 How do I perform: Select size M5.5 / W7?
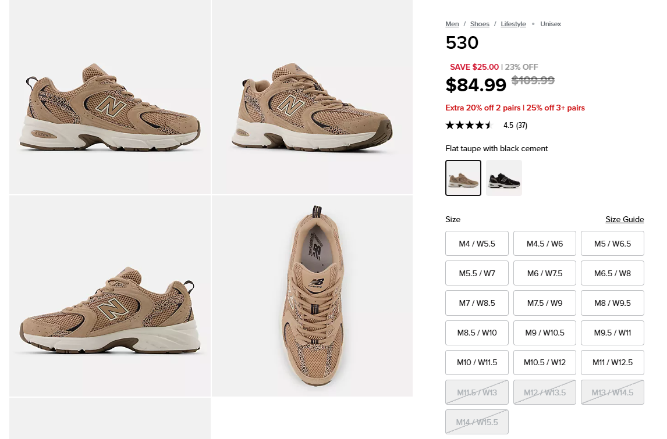pos(477,273)
